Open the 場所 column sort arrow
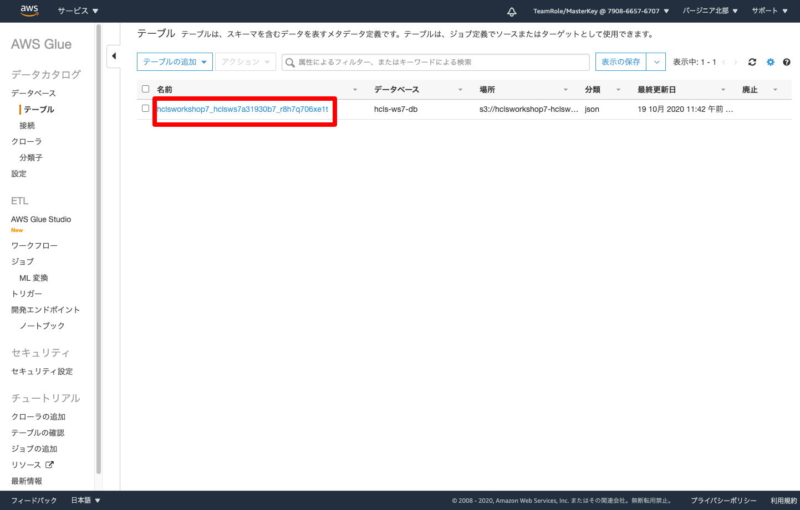Screen dimensions: 800x510 point(565,90)
